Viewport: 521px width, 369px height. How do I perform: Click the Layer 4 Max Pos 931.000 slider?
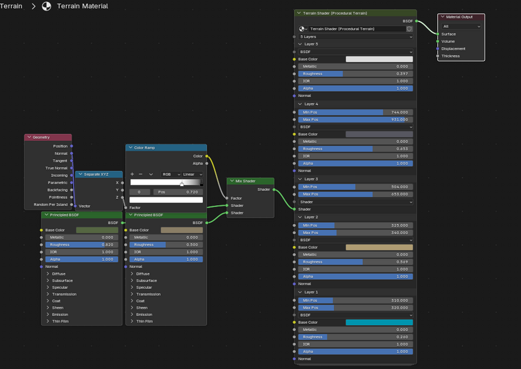(356, 119)
